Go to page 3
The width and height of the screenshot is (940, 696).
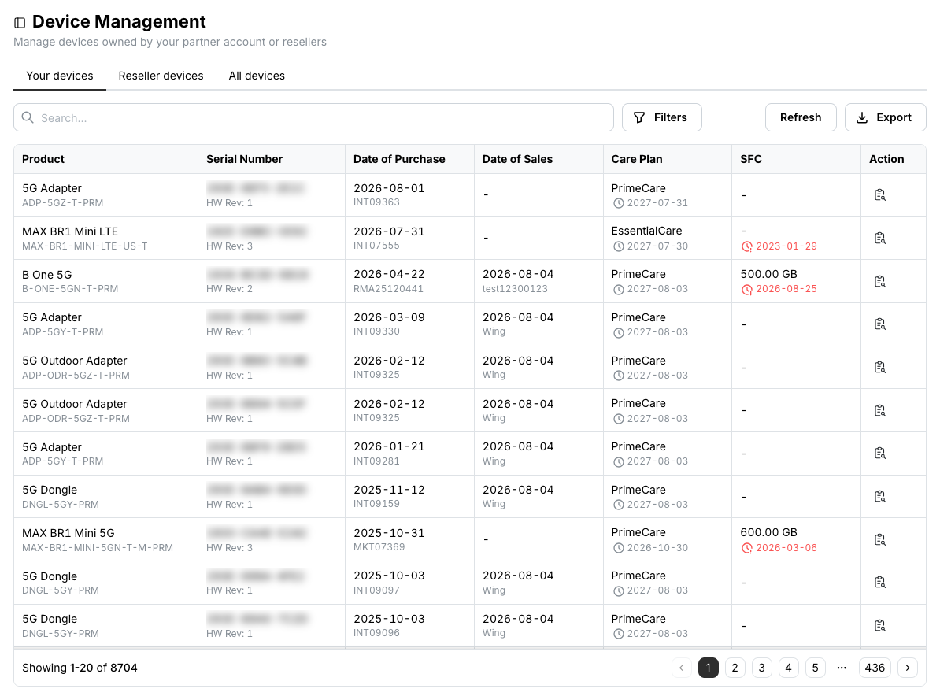[761, 667]
